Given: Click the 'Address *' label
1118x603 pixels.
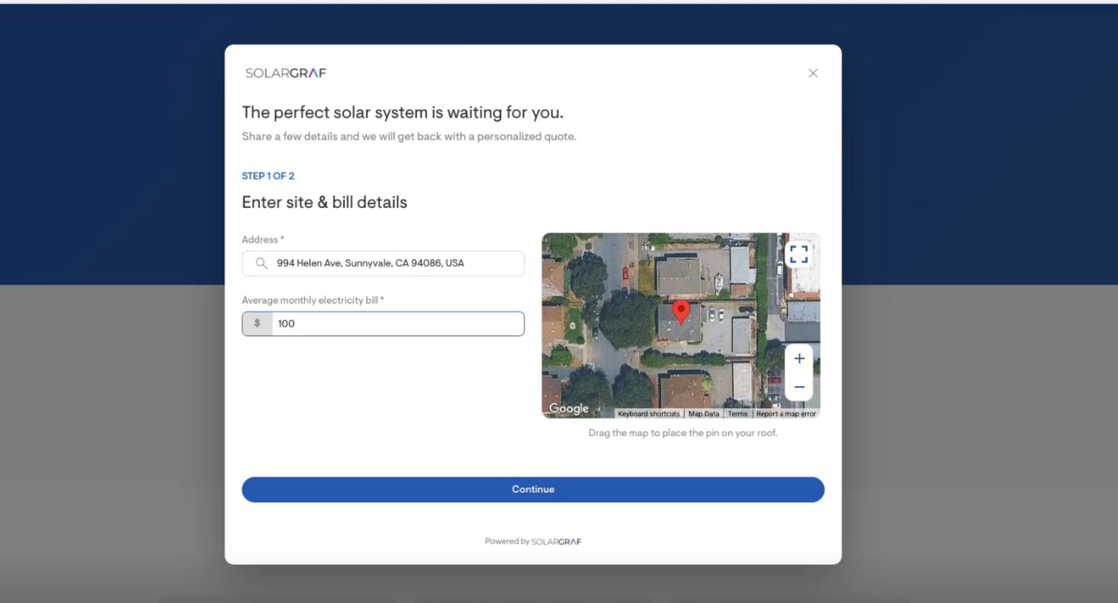Looking at the screenshot, I should pos(263,240).
